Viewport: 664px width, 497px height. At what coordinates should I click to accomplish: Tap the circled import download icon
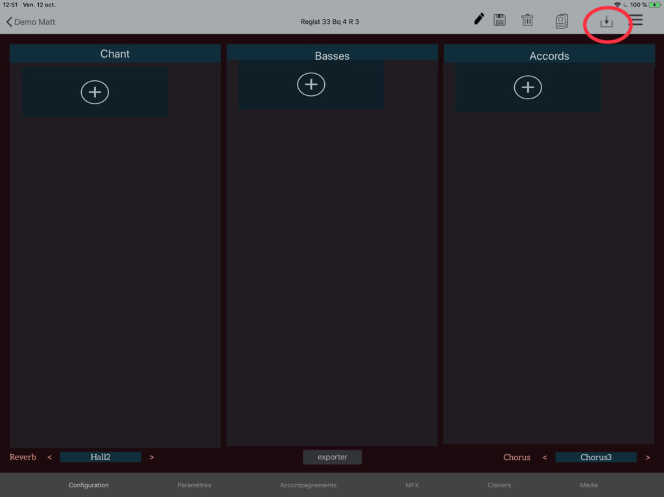tap(606, 22)
